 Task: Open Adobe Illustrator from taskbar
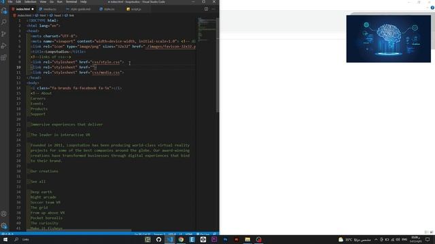(x=237, y=239)
